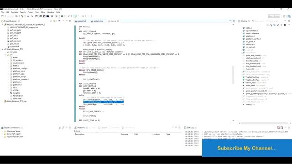Select platform_config.h file

(20, 68)
